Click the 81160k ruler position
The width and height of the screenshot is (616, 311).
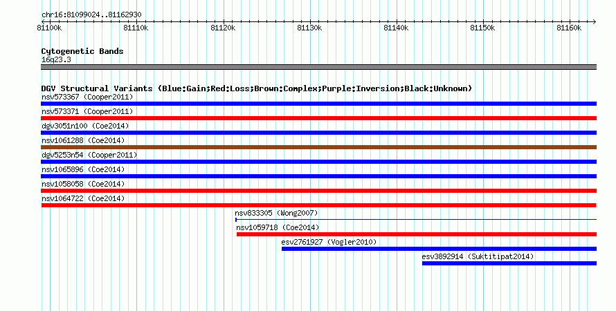coord(569,28)
